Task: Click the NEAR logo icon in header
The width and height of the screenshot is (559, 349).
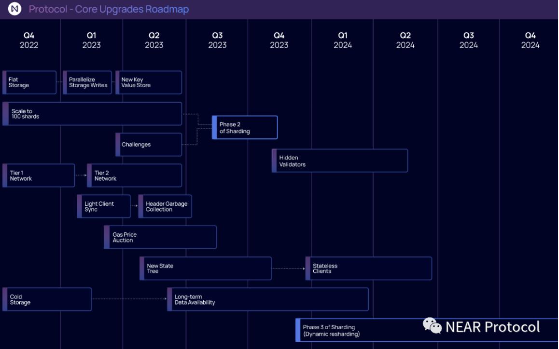Action: (14, 9)
